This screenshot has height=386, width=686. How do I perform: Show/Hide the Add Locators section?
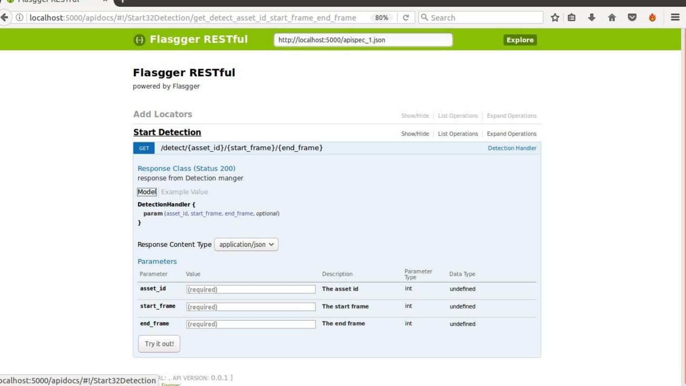415,116
